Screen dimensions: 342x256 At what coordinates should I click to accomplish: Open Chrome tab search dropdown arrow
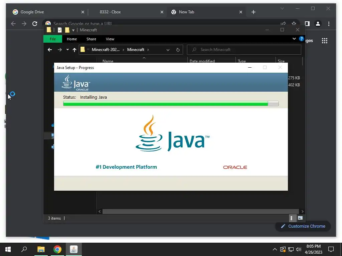coord(282,8)
